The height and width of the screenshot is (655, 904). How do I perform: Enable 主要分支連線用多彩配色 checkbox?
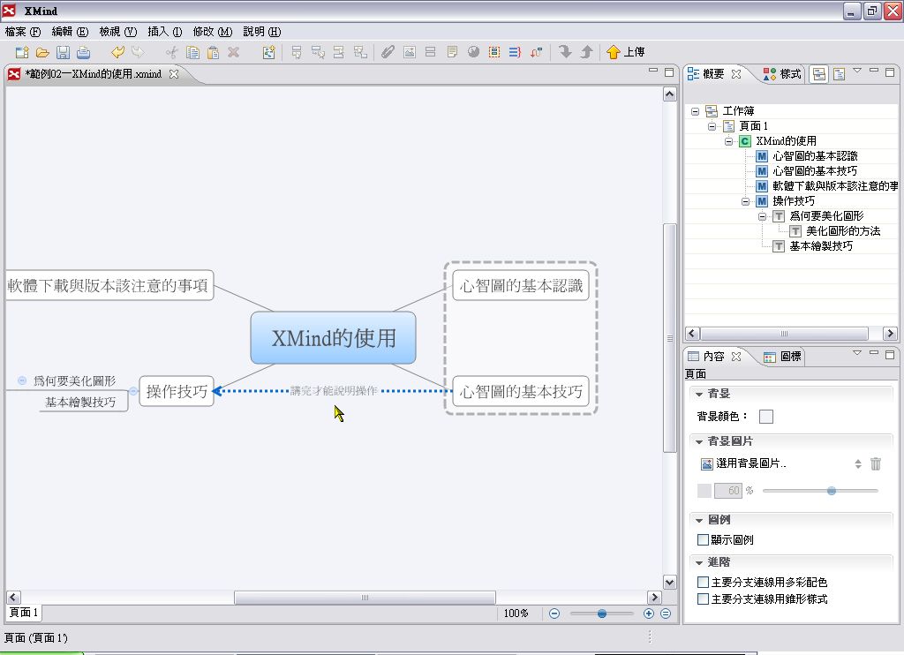(703, 582)
